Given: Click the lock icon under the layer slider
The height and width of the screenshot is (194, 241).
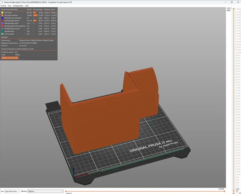Looking at the screenshot, I should tap(234, 193).
